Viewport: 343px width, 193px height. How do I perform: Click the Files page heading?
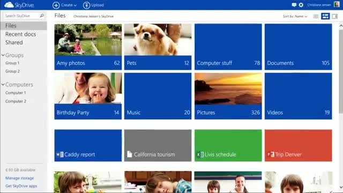[x=60, y=16]
